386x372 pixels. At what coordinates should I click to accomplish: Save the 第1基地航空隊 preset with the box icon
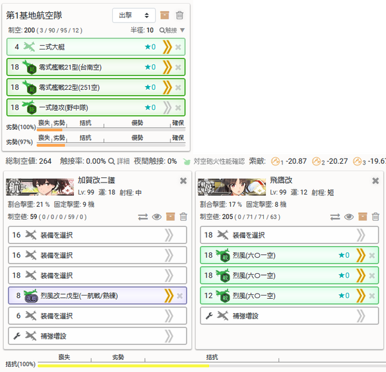[165, 15]
